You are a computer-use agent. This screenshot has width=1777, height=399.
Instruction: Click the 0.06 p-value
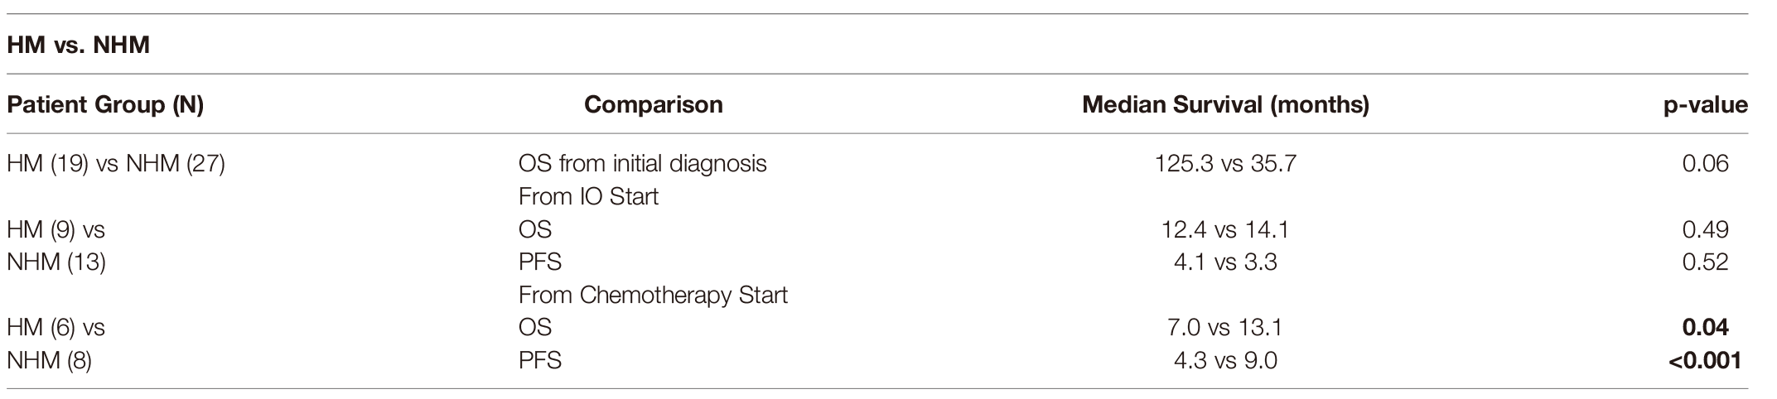pyautogui.click(x=1705, y=163)
